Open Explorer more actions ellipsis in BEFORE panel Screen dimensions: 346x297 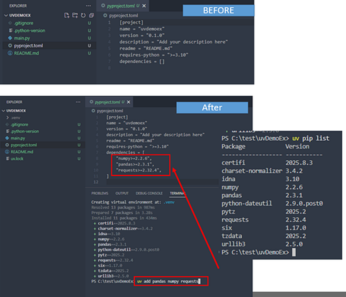click(x=89, y=6)
